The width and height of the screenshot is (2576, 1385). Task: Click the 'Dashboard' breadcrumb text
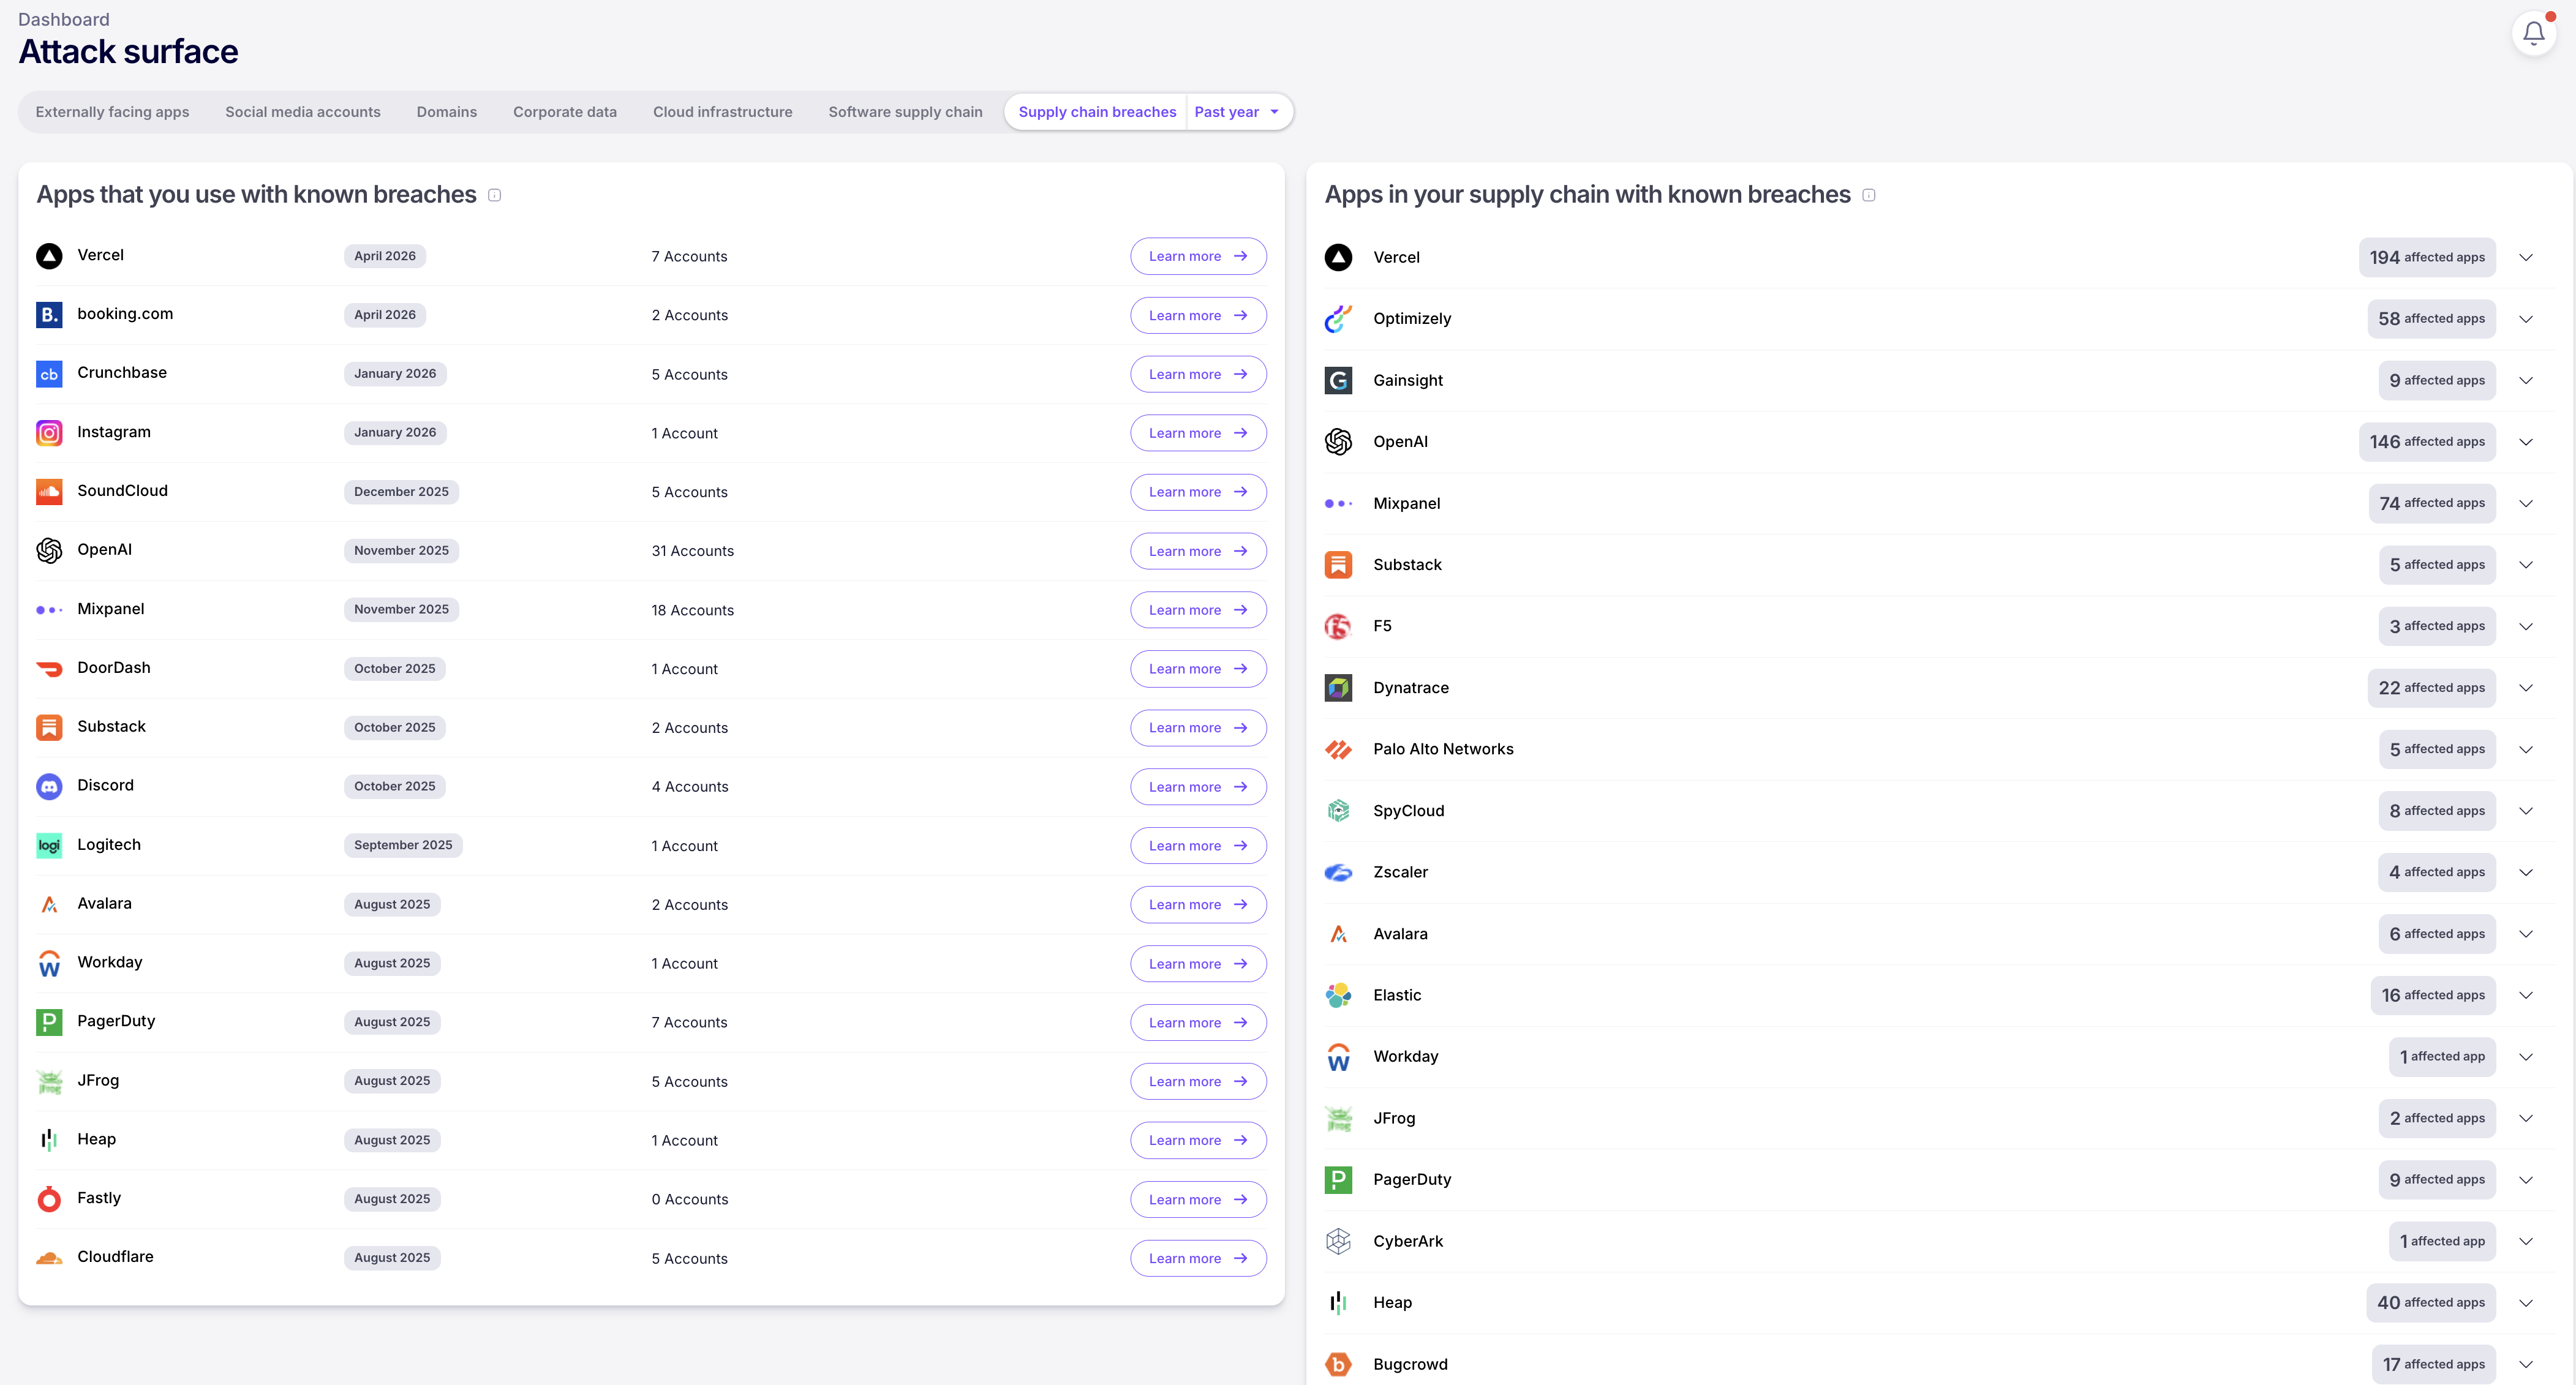tap(64, 19)
